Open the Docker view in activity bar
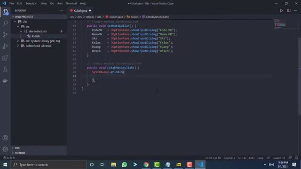The image size is (301, 169). click(x=5, y=81)
